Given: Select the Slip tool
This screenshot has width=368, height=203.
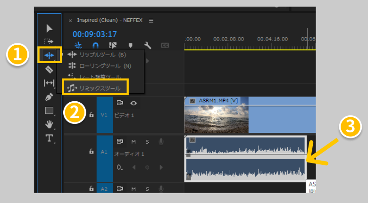Looking at the screenshot, I should [x=49, y=83].
